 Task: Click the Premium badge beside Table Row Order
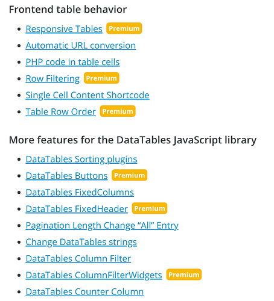tap(118, 111)
